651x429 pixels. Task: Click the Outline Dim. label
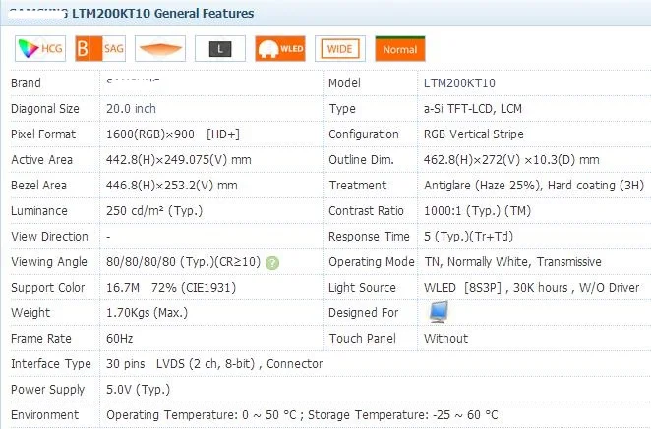point(361,160)
